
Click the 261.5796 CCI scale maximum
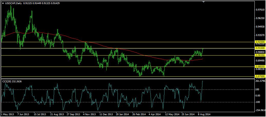point(260,81)
